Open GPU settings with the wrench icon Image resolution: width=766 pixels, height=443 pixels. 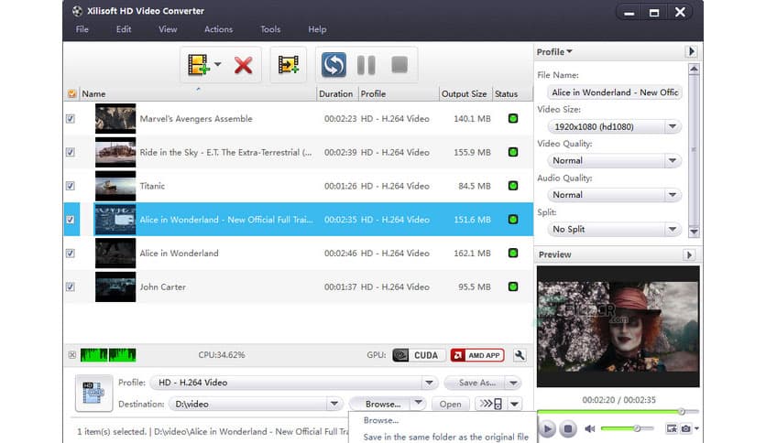(520, 355)
